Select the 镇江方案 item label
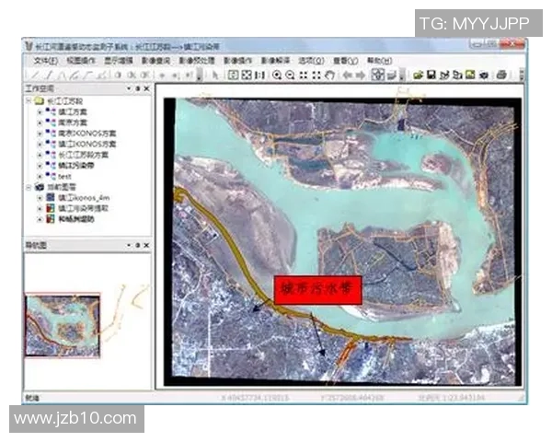Image resolution: width=552 pixels, height=442 pixels. pos(73,112)
